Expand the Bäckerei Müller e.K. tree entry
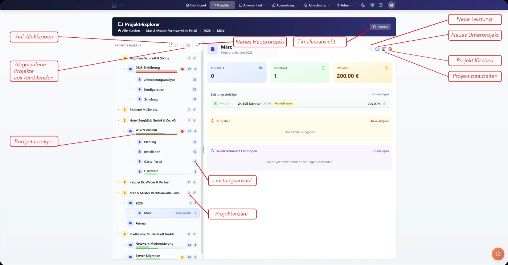Viewport: 508px width, 265px height. coord(118,109)
